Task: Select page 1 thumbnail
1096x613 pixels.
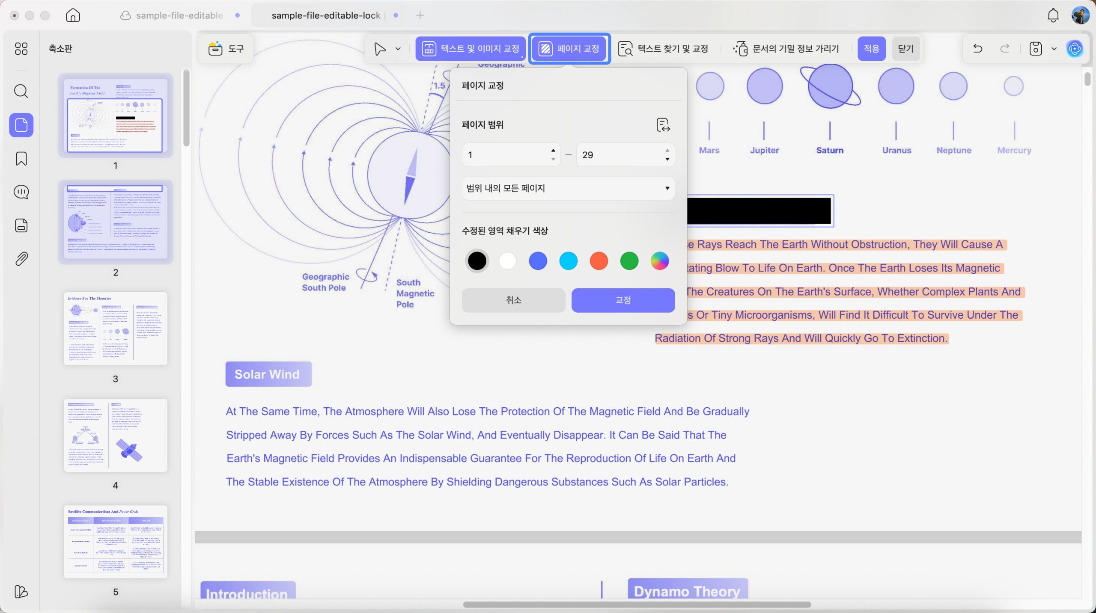Action: [116, 115]
